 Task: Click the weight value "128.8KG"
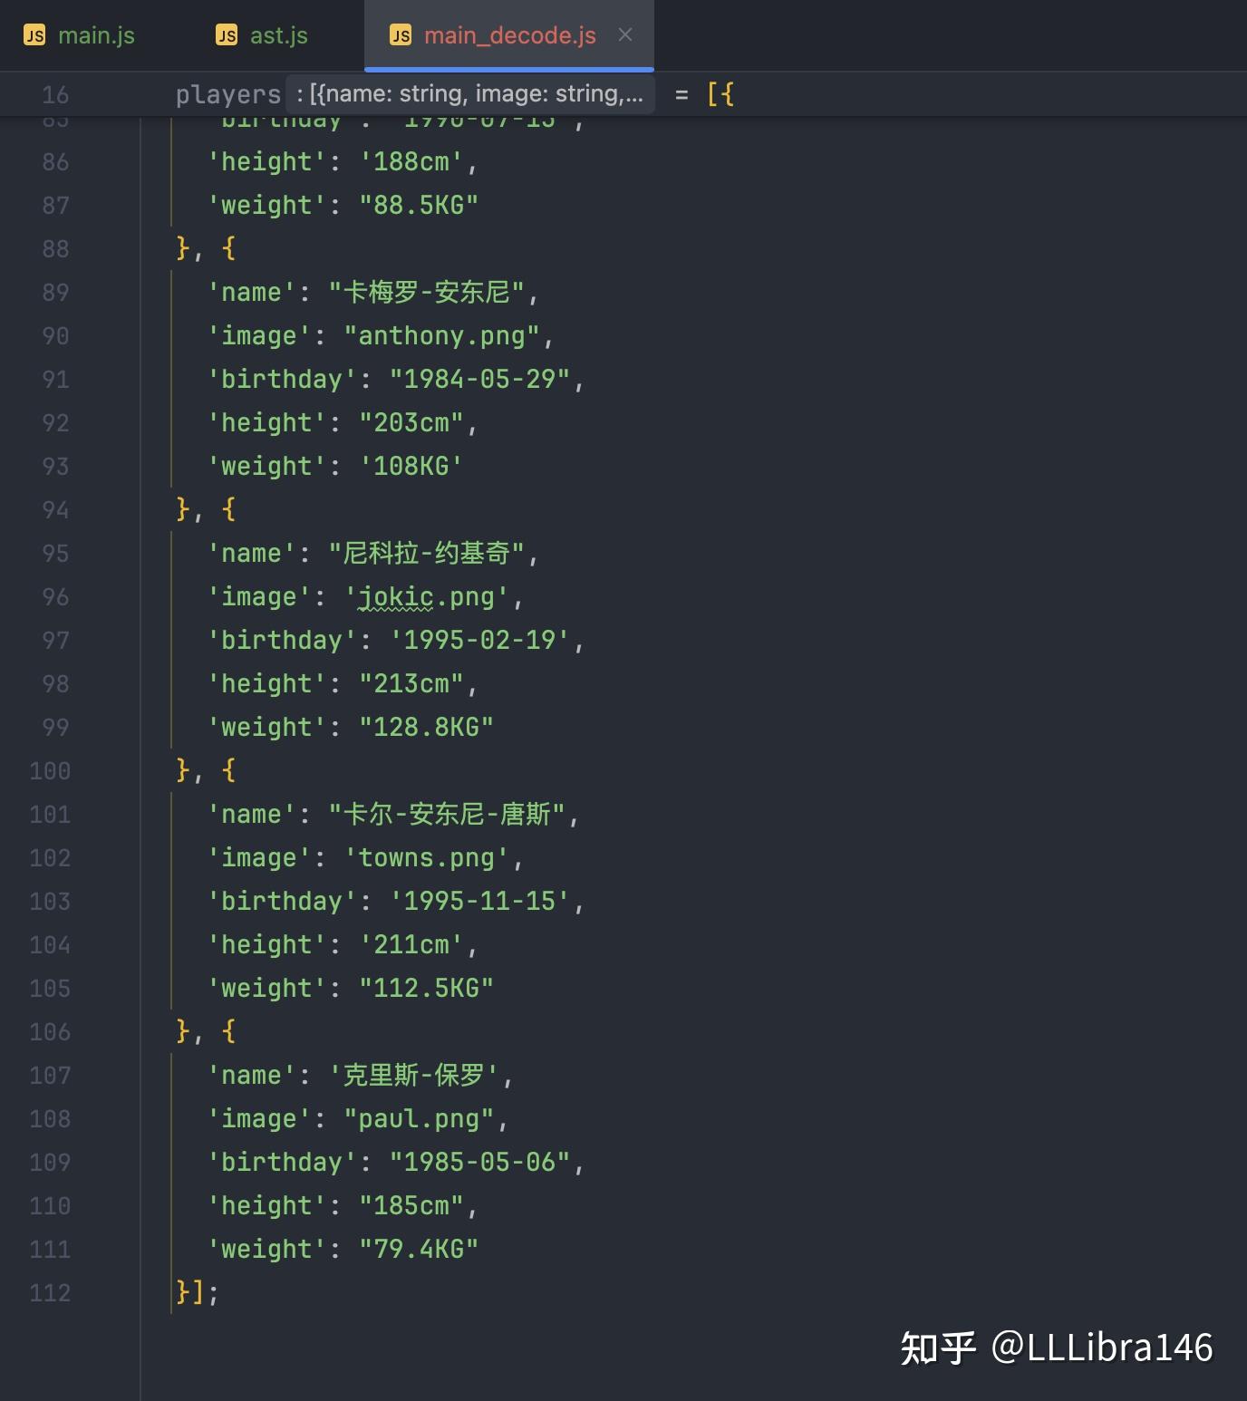pos(426,726)
